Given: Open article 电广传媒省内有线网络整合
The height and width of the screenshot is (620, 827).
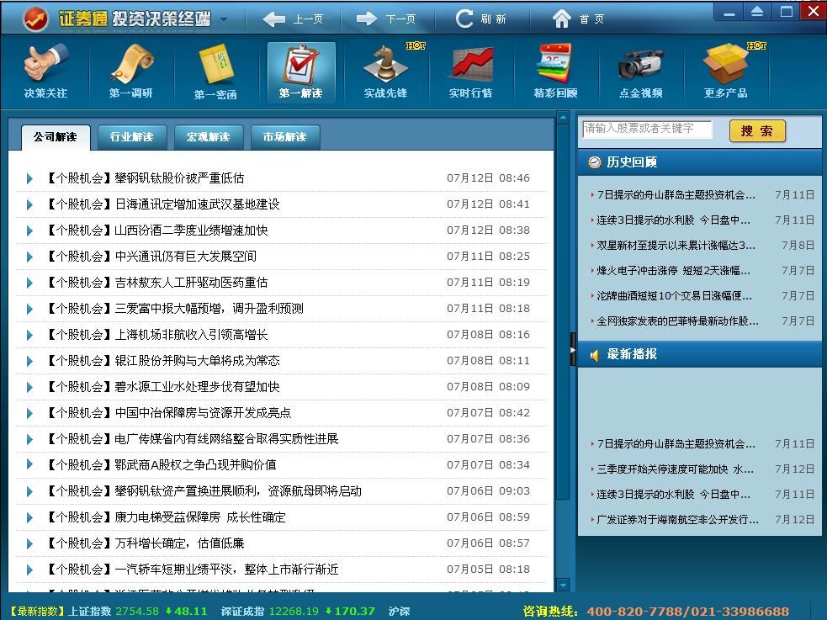Looking at the screenshot, I should tap(226, 439).
